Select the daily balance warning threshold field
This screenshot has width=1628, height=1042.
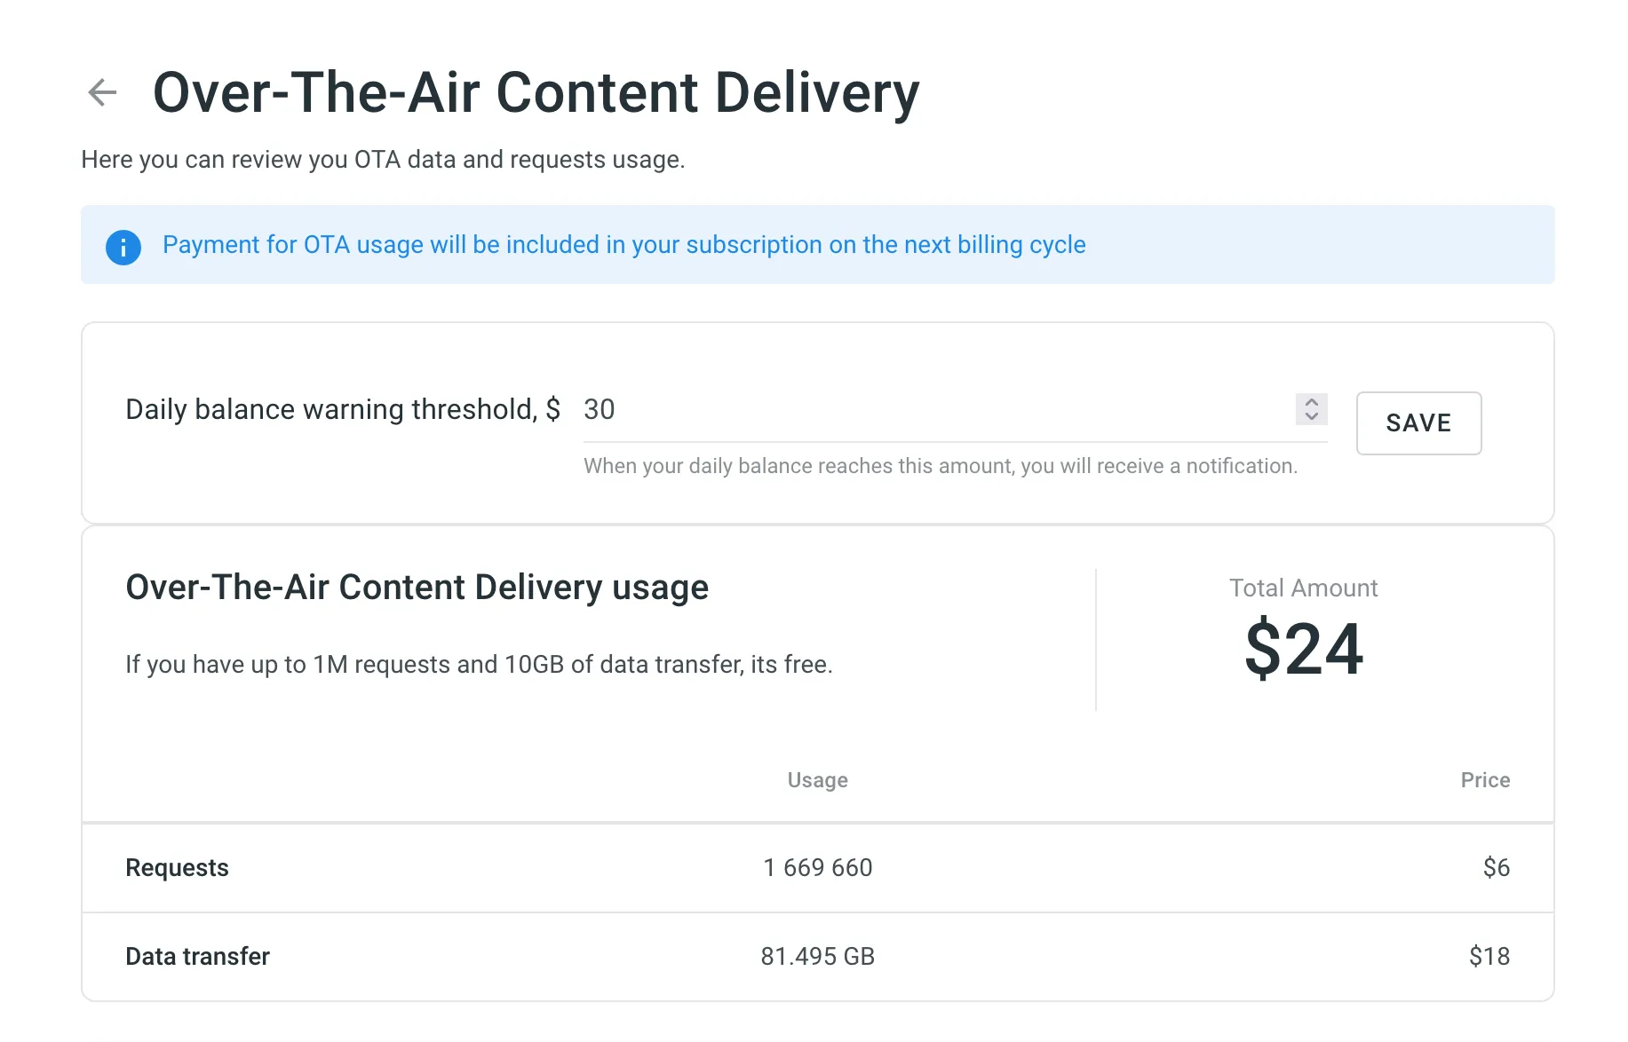click(x=888, y=410)
